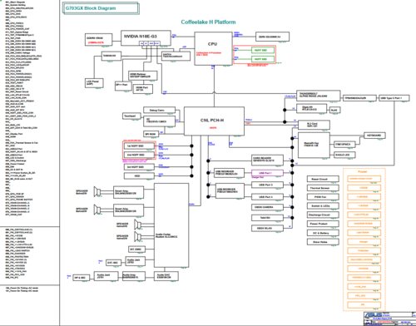416x326 pixels.
Task: Click the LCD Panel block
Action: click(x=94, y=83)
